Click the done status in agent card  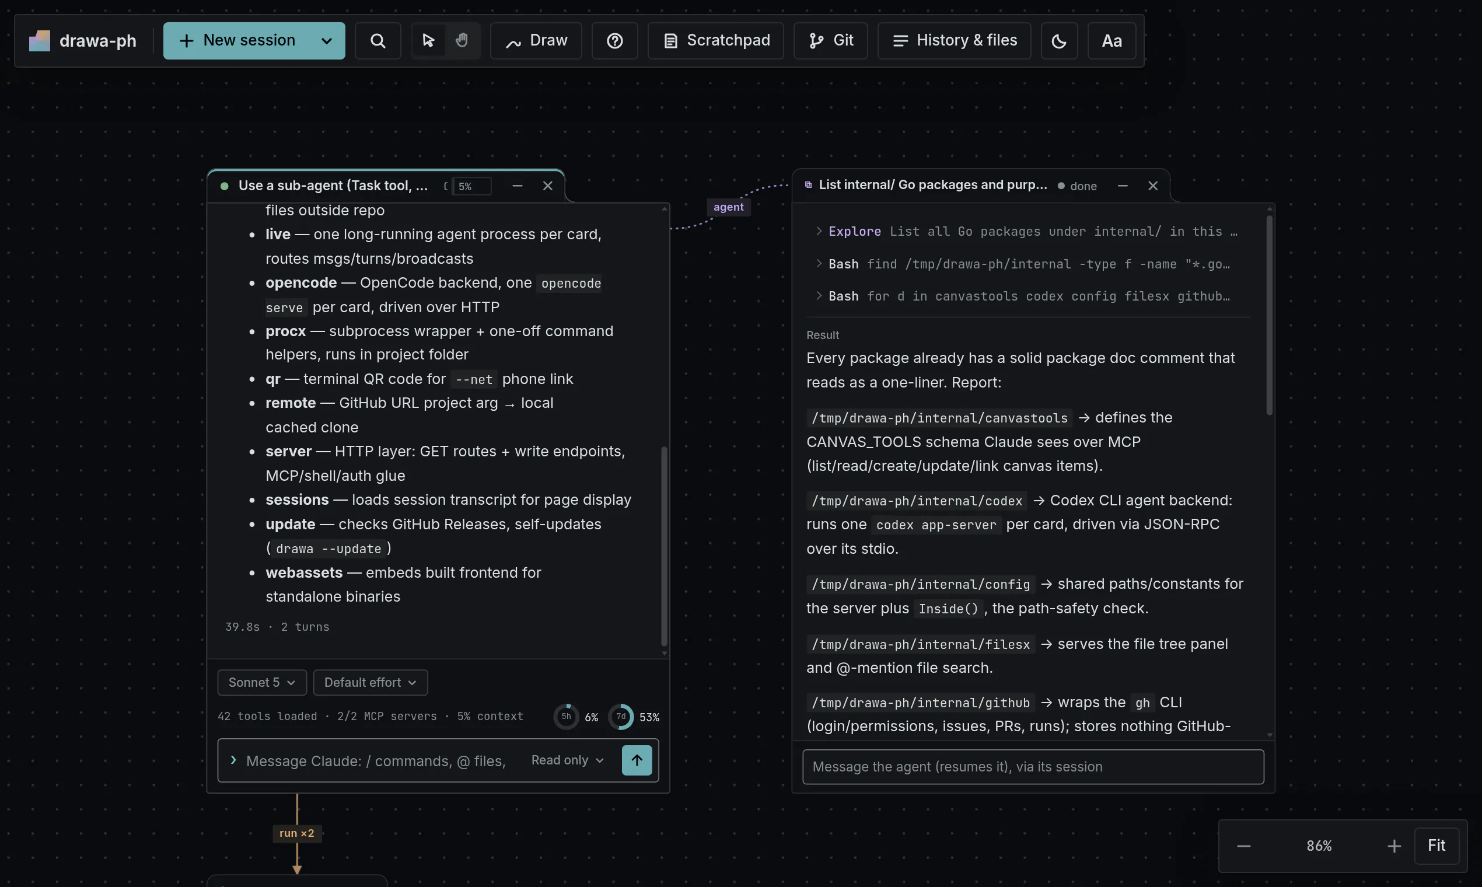pos(1078,186)
